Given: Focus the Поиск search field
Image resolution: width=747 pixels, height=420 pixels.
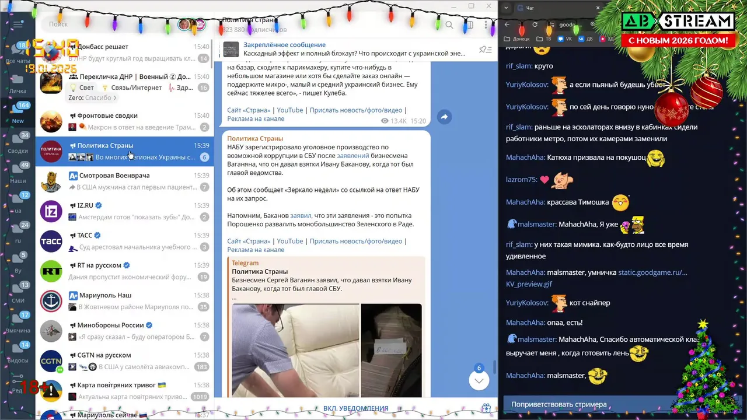Looking at the screenshot, I should click(108, 24).
